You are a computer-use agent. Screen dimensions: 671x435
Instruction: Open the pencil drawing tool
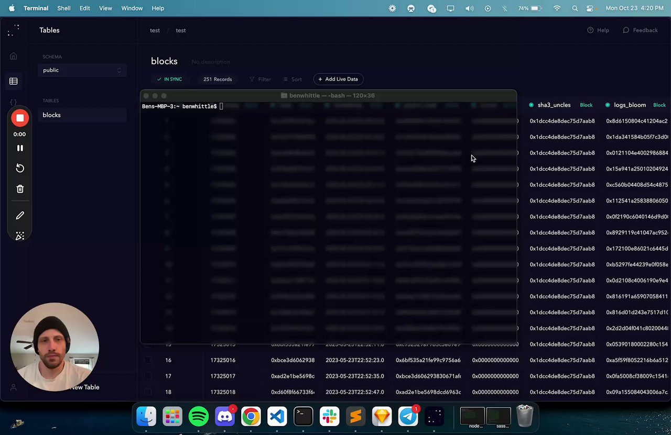click(x=20, y=216)
